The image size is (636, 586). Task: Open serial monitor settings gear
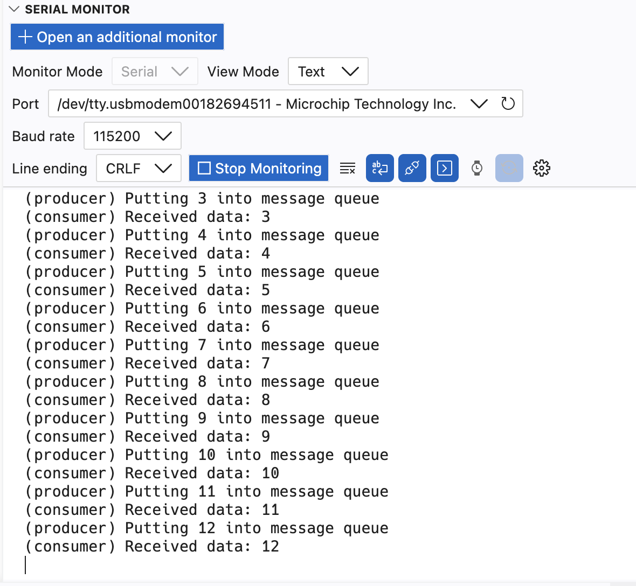(542, 168)
